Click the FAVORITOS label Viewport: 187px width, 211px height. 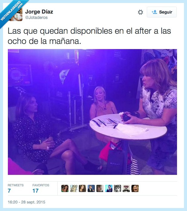[41, 185]
